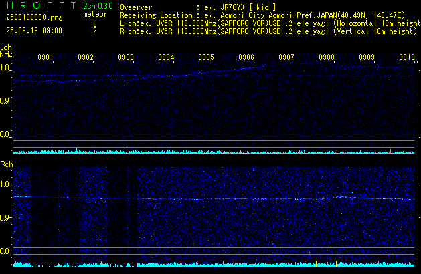Select the 0907 time marker

(286, 57)
